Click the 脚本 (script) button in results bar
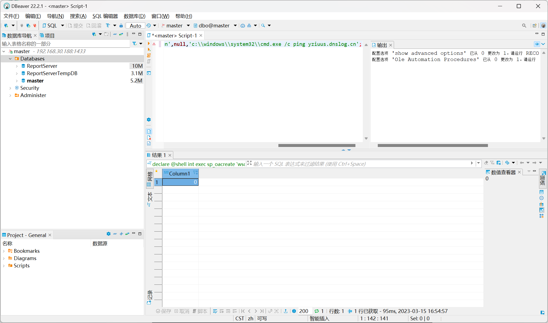The width and height of the screenshot is (548, 323). tap(200, 311)
